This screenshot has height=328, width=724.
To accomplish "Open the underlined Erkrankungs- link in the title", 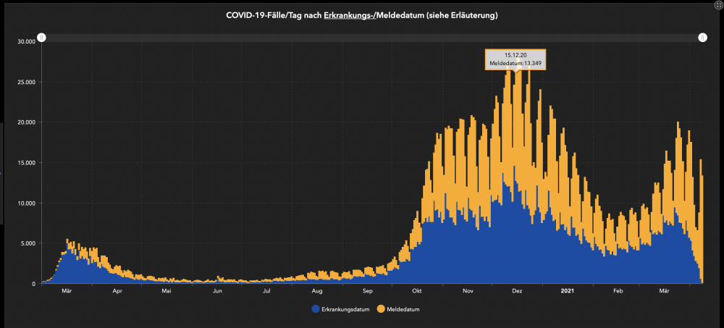I will pyautogui.click(x=350, y=15).
